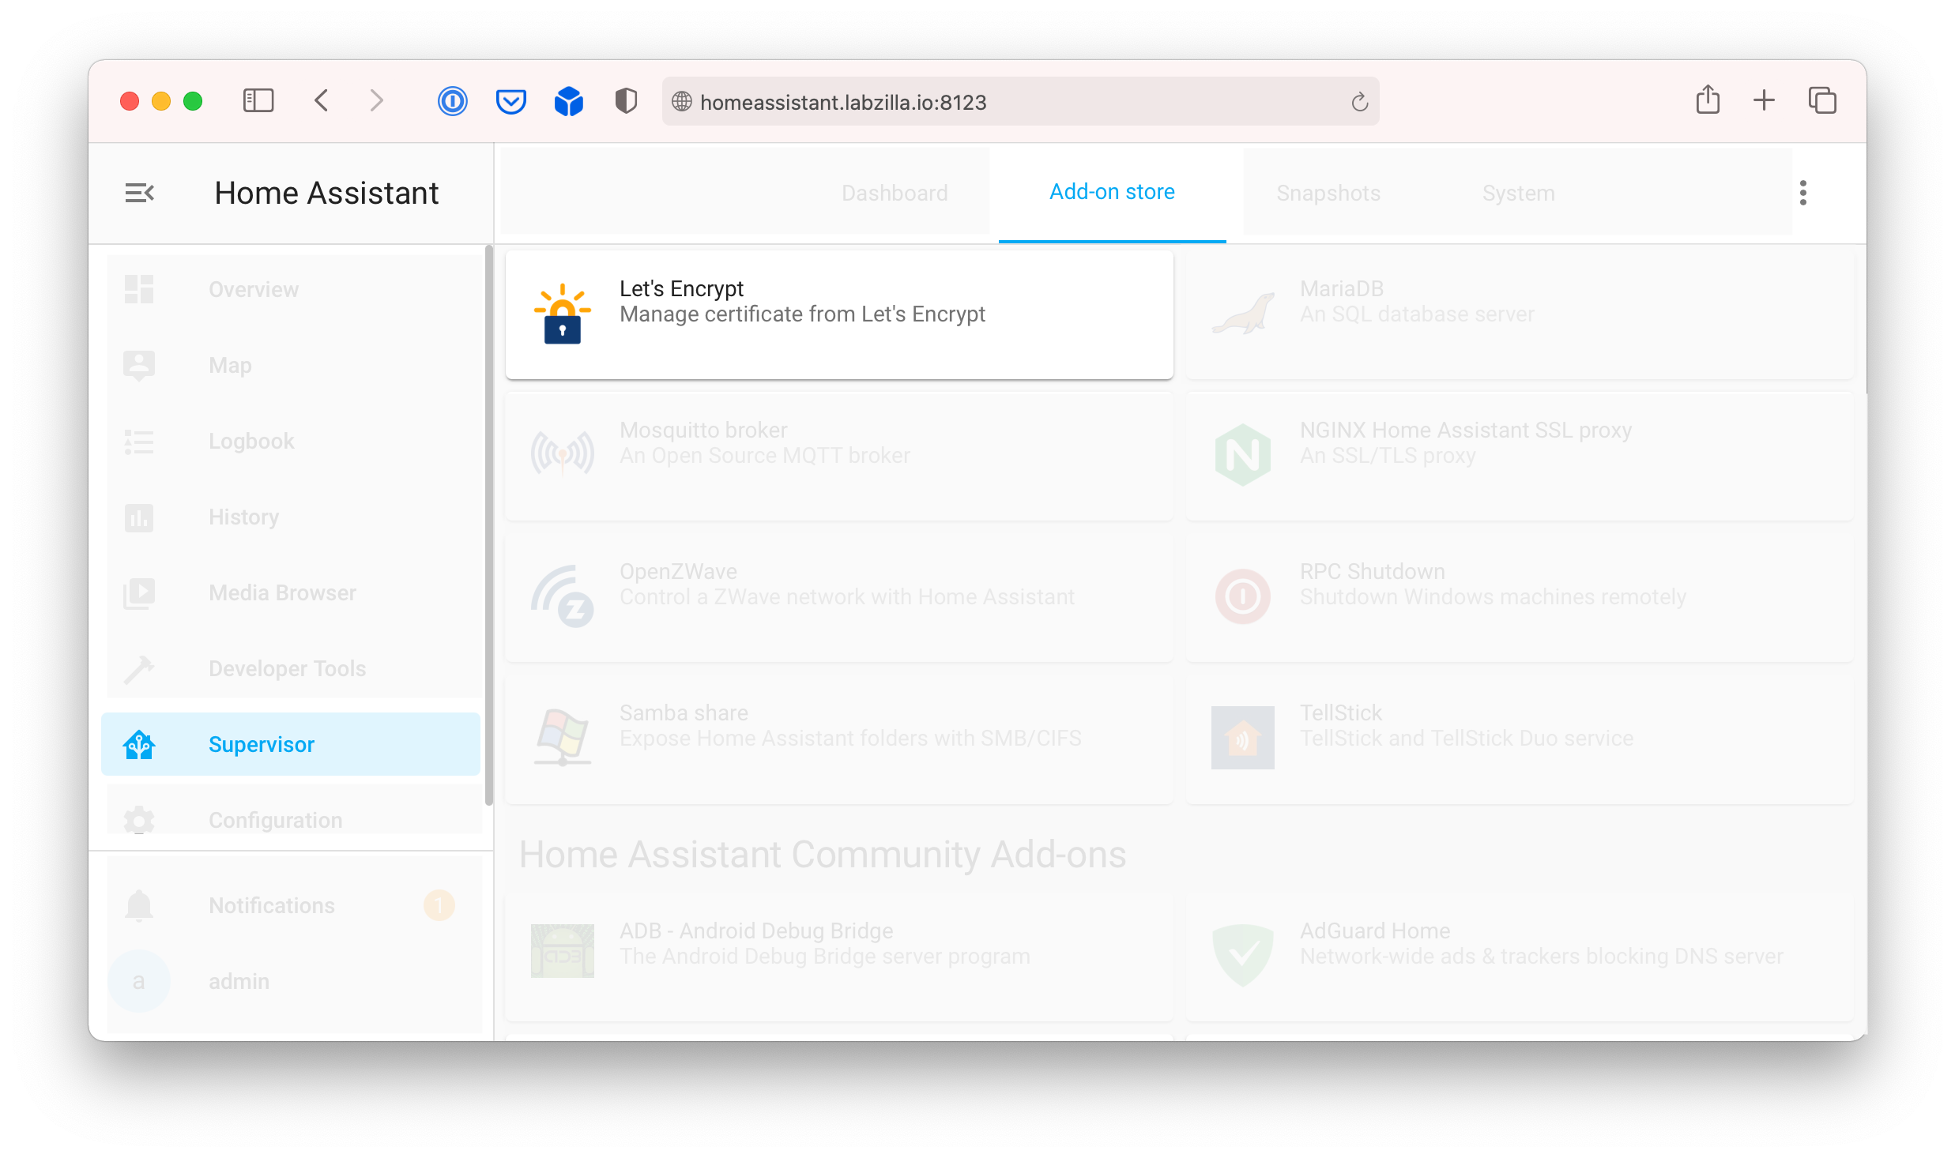This screenshot has width=1955, height=1158.
Task: Toggle the Safari sidebar button
Action: point(258,101)
